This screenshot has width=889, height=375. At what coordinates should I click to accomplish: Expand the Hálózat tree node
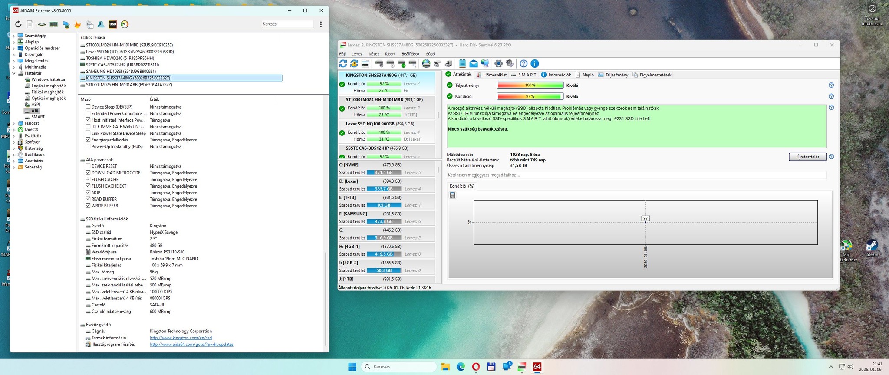[x=14, y=123]
